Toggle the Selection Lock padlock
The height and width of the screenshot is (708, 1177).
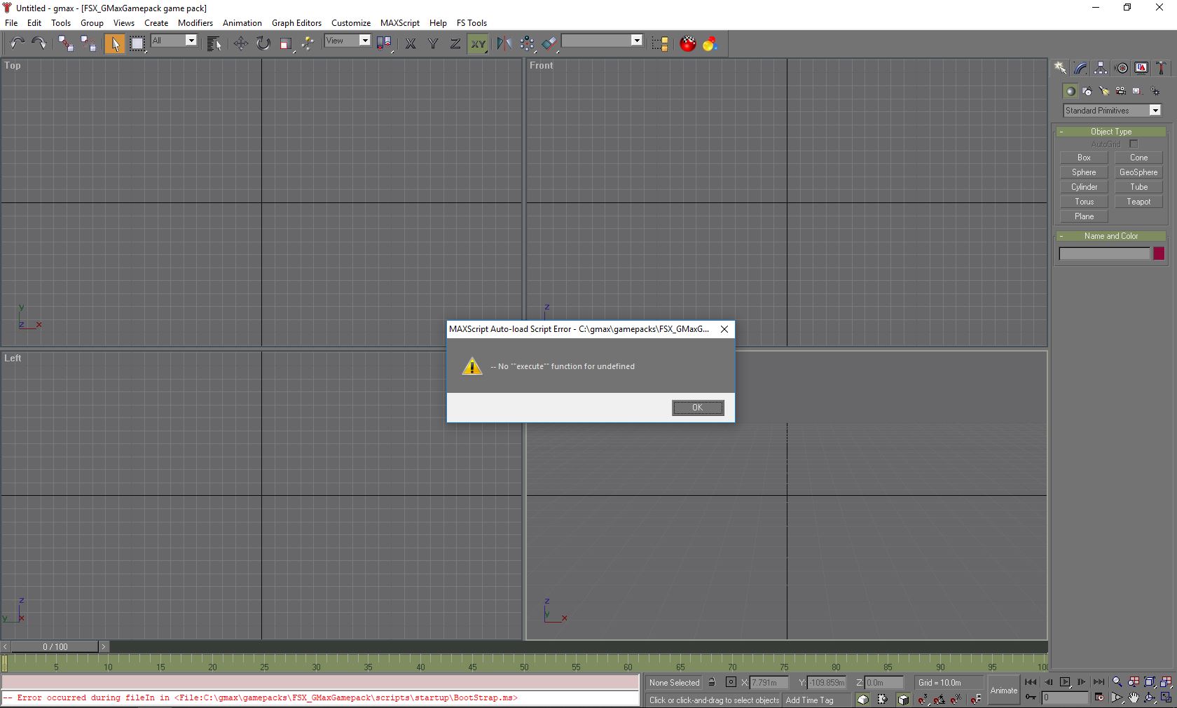(x=712, y=682)
